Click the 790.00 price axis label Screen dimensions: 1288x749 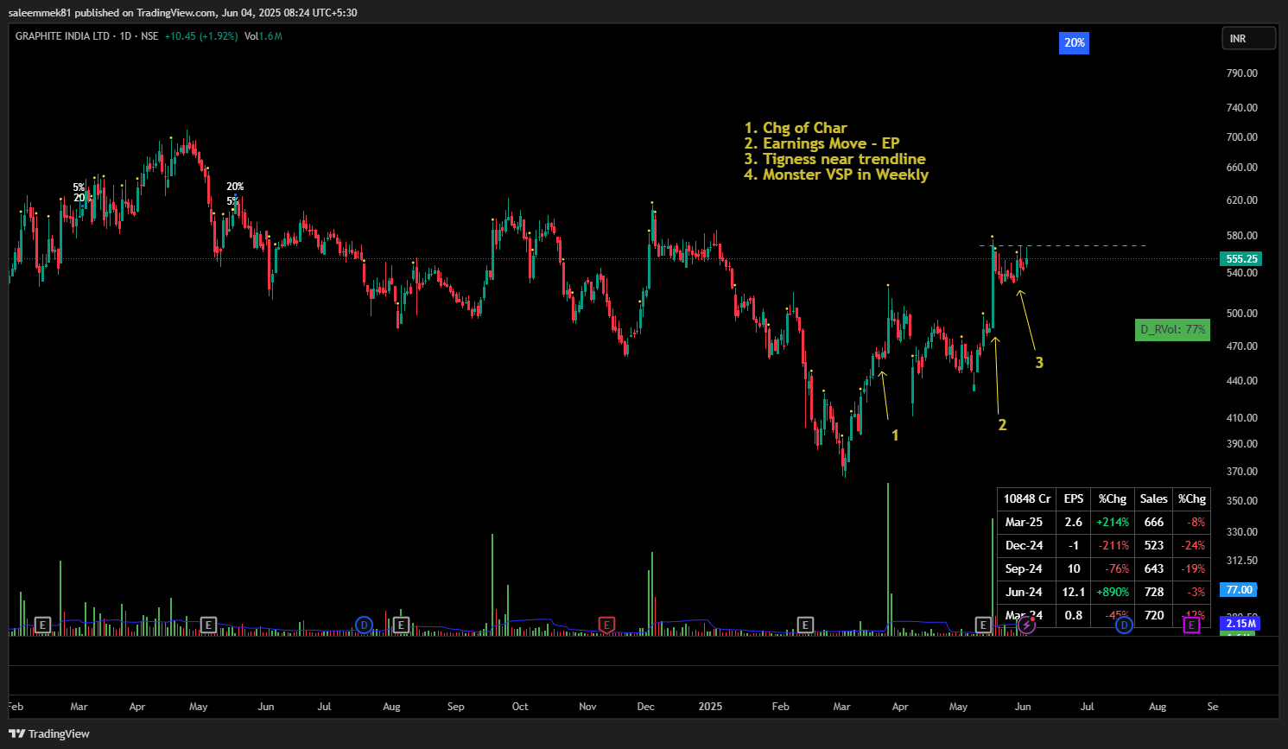tap(1241, 73)
